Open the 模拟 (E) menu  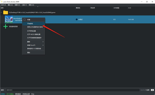point(10,5)
